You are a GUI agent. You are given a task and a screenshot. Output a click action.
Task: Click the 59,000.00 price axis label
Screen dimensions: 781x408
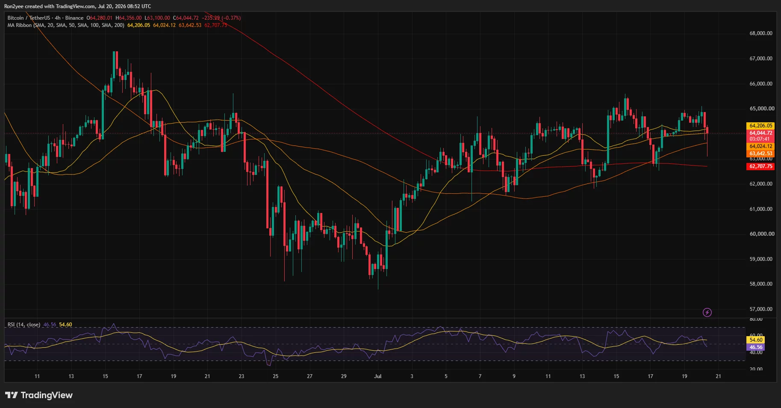(x=761, y=259)
